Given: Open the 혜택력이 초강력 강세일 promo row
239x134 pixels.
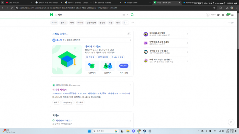Looking at the screenshot, I should coord(166,43).
